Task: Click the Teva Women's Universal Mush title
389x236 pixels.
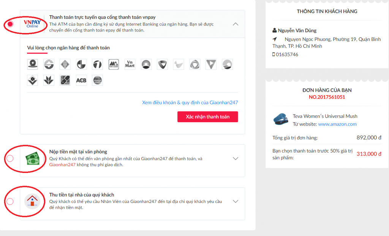Action: tap(325, 116)
